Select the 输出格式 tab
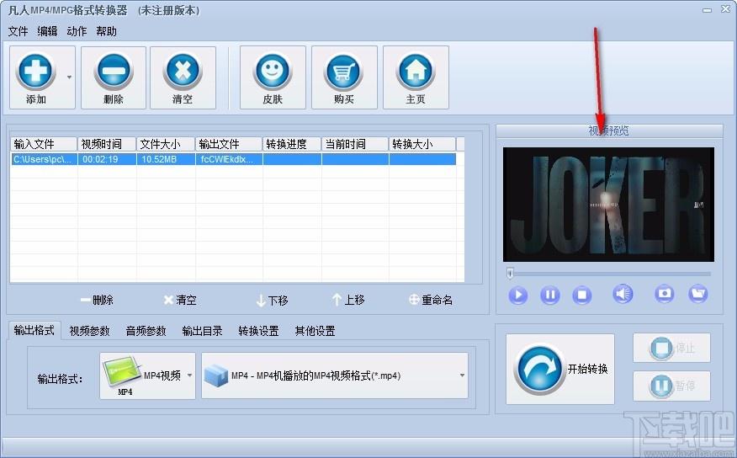 click(x=34, y=330)
